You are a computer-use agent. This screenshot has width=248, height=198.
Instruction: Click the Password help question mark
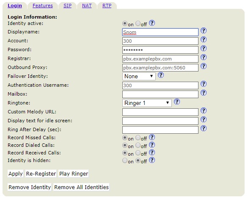coord(204,48)
